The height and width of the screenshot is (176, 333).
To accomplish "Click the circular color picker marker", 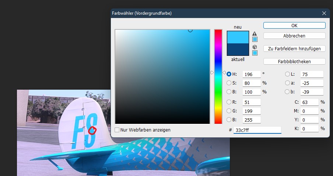I will pos(190,30).
